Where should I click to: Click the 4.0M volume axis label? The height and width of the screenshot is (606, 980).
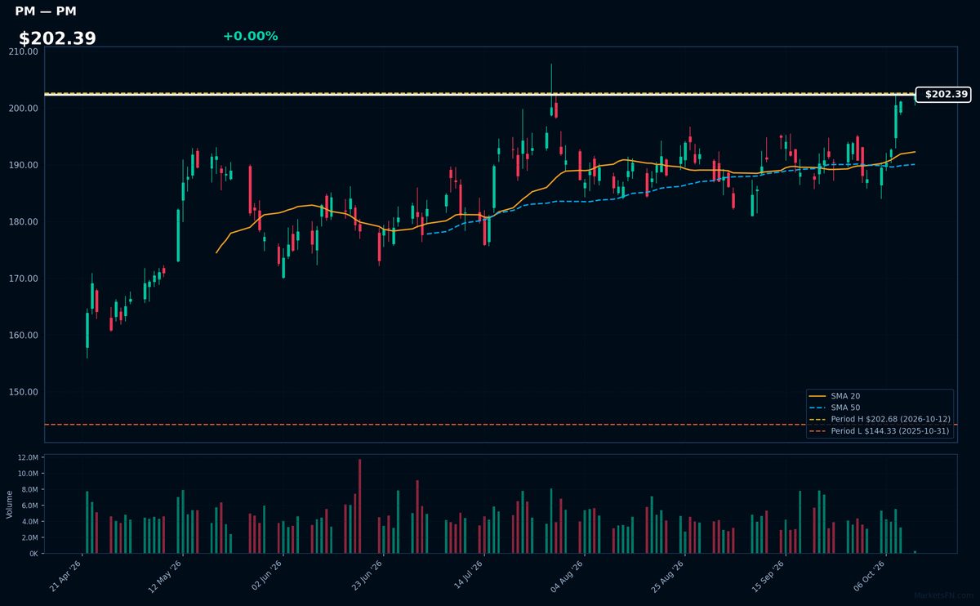pos(29,522)
